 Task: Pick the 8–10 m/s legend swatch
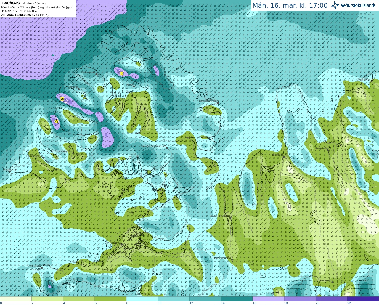coord(142,299)
